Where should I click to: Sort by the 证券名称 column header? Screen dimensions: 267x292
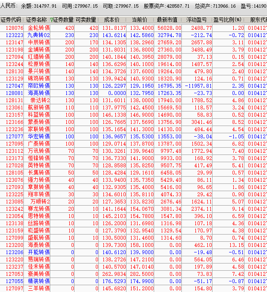36,20
